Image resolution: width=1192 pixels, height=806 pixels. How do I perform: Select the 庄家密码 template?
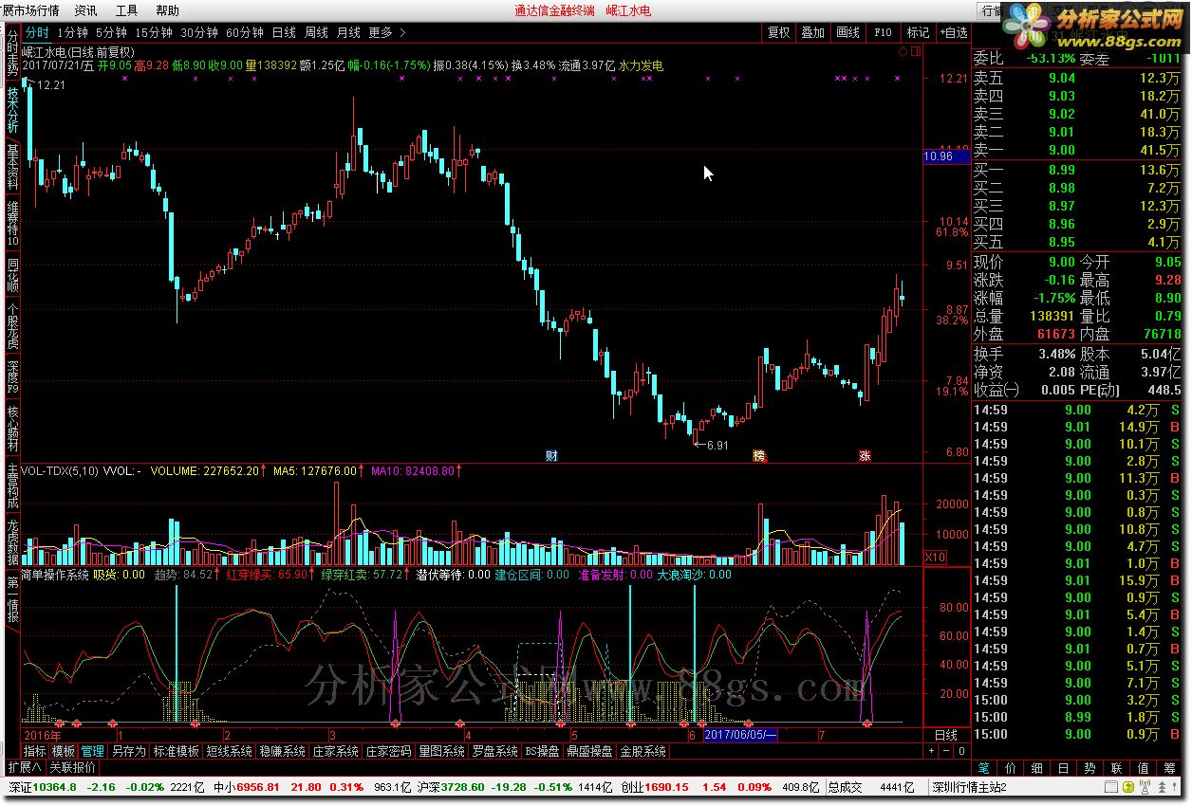(389, 751)
